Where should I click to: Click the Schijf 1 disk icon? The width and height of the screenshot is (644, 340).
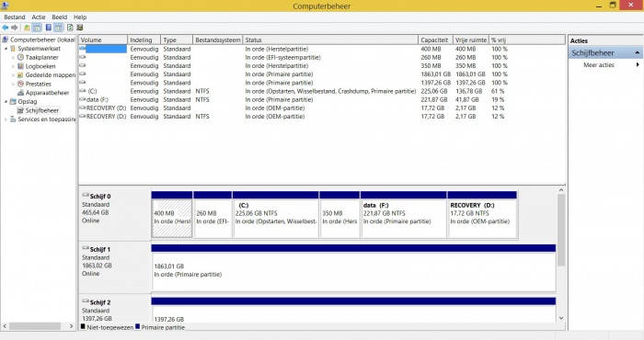coord(86,248)
